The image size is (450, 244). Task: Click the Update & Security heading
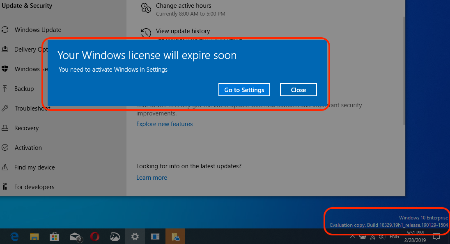(27, 6)
